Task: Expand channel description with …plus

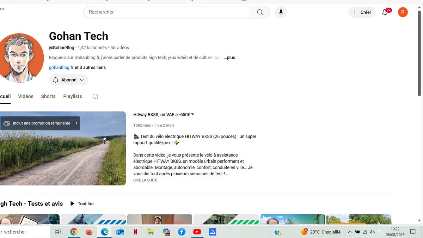Action: coord(229,57)
